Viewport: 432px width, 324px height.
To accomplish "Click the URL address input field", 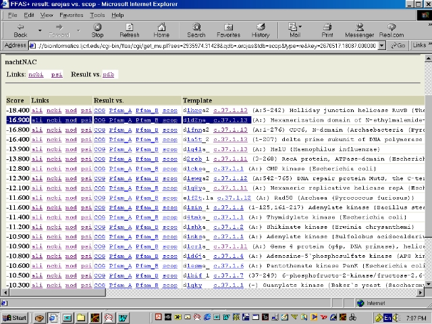I will (x=202, y=45).
